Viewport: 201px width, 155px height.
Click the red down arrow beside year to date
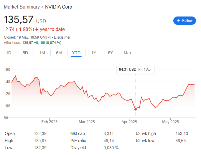[x=37, y=29]
